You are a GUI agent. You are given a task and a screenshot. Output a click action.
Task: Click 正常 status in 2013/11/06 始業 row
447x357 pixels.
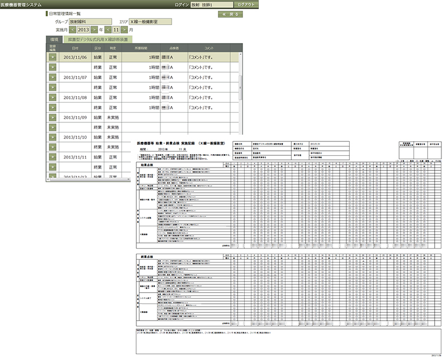point(113,58)
